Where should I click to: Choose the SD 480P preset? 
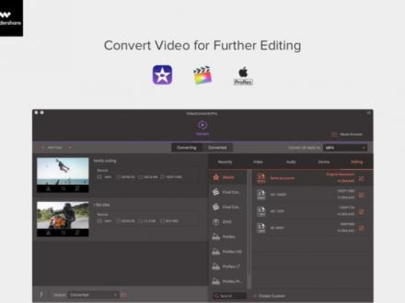pyautogui.click(x=312, y=228)
